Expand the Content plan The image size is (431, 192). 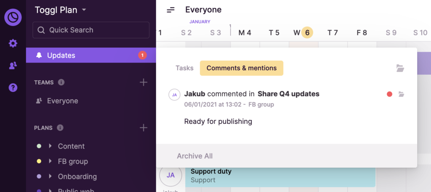tap(50, 146)
